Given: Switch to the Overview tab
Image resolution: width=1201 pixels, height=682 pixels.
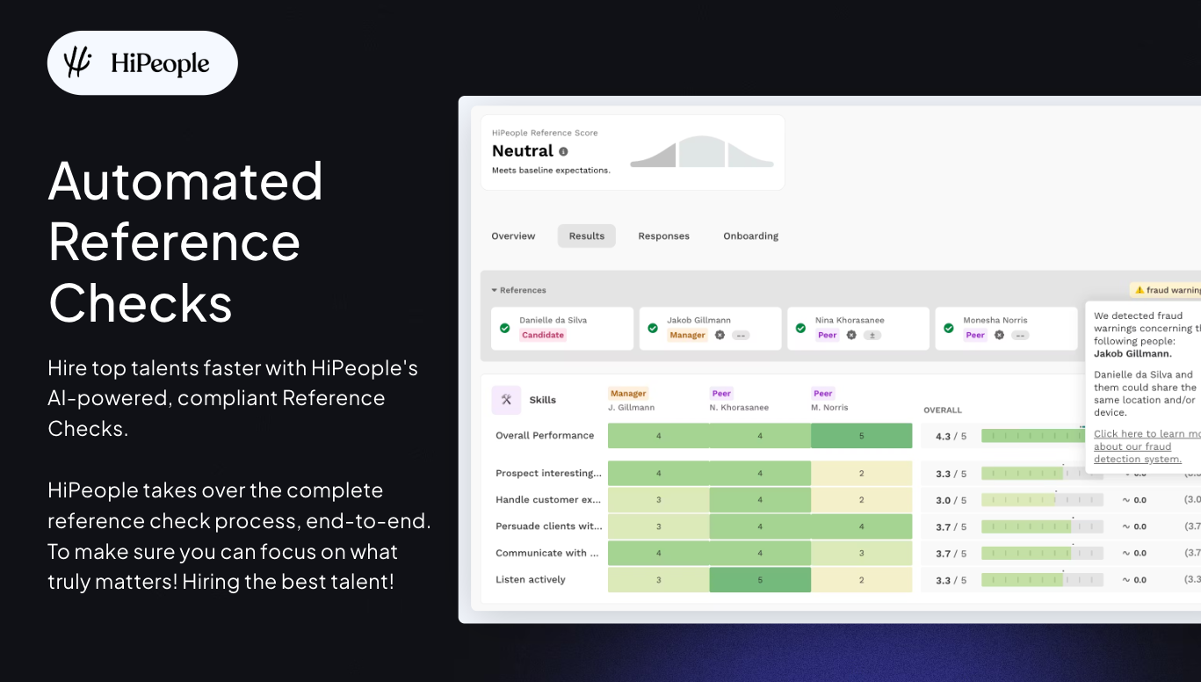Looking at the screenshot, I should click(x=513, y=236).
